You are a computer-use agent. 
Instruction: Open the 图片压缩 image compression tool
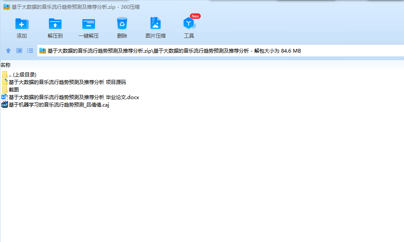click(155, 23)
